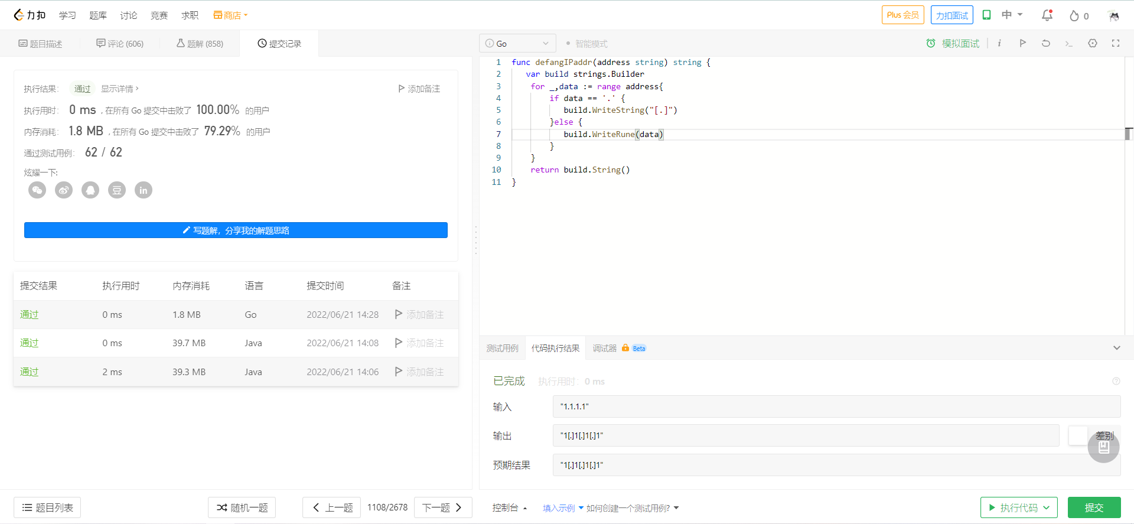The image size is (1134, 524).
Task: Add note to 14:28 Go submission
Action: (419, 314)
